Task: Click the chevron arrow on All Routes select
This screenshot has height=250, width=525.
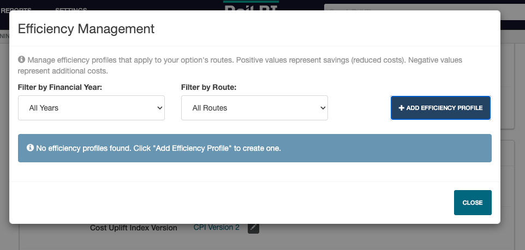Action: (x=323, y=108)
